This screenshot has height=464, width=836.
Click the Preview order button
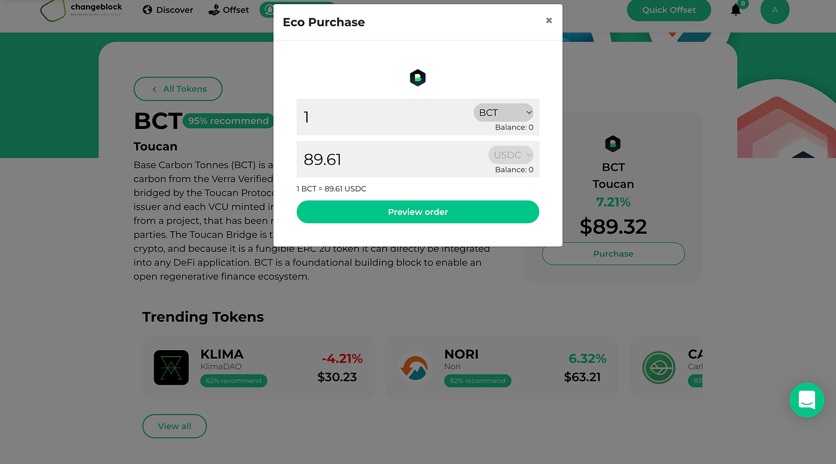pos(418,212)
